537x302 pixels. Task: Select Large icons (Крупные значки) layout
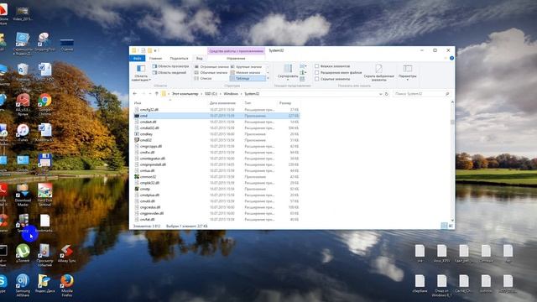click(x=247, y=67)
